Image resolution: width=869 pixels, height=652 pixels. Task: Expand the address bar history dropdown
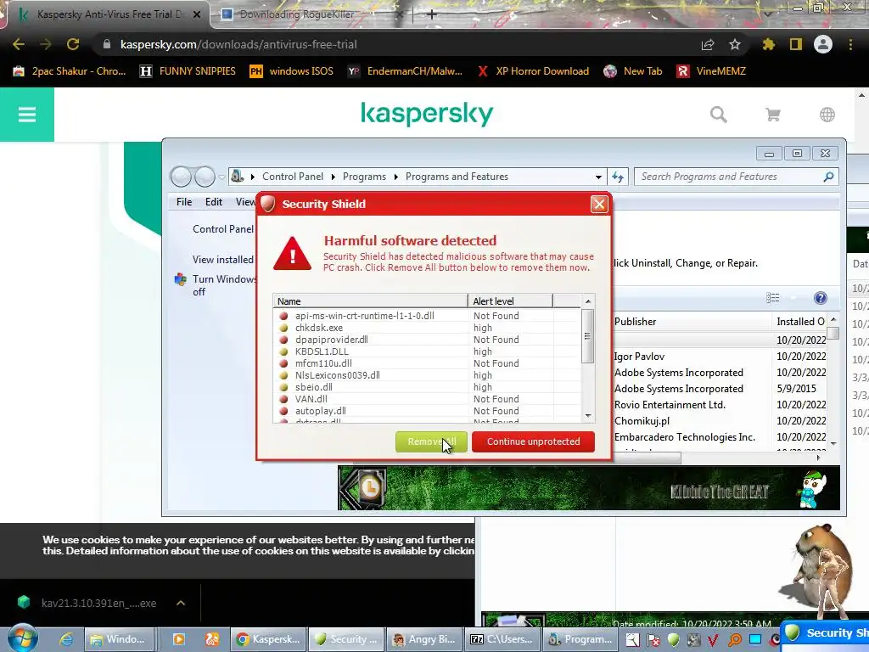tap(598, 177)
